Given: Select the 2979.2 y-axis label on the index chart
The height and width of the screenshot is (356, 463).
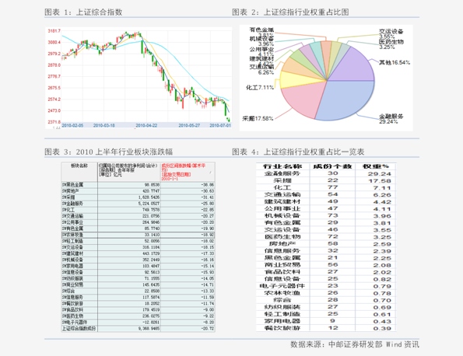Looking at the screenshot, I should click(x=54, y=54).
